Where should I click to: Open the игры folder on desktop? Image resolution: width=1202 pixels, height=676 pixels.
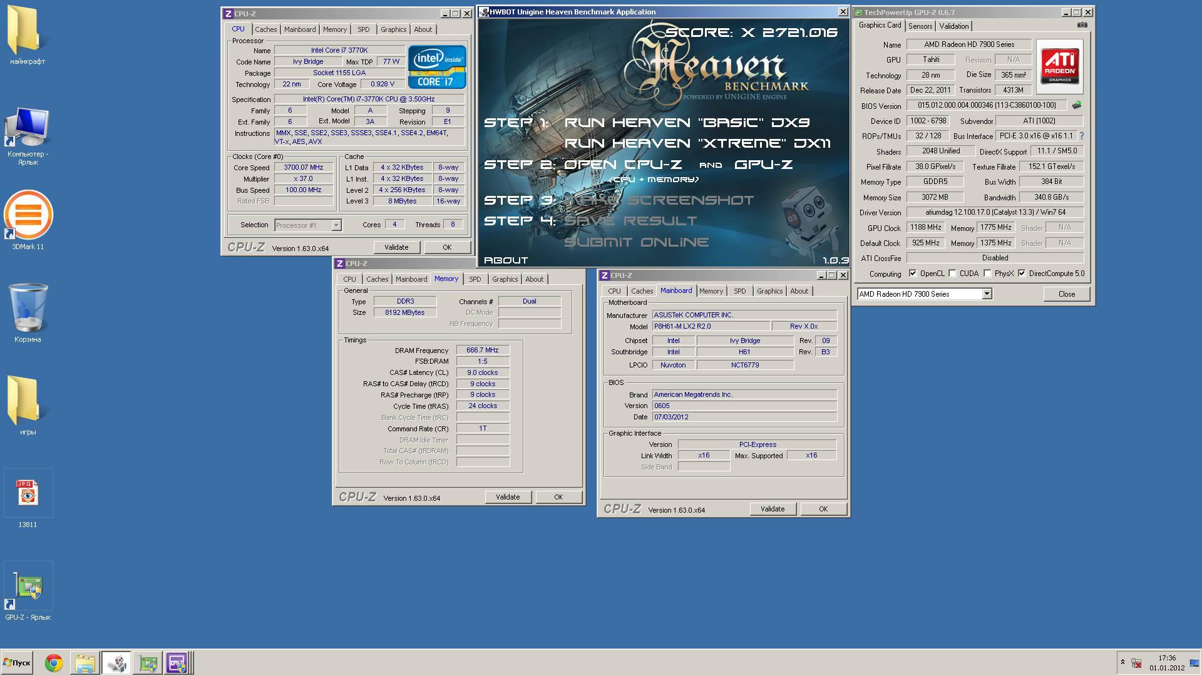[27, 405]
